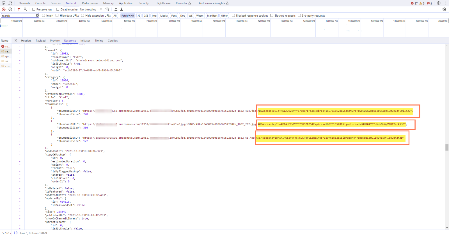Tick the Invert filter checkbox
The height and width of the screenshot is (236, 449).
click(x=43, y=15)
